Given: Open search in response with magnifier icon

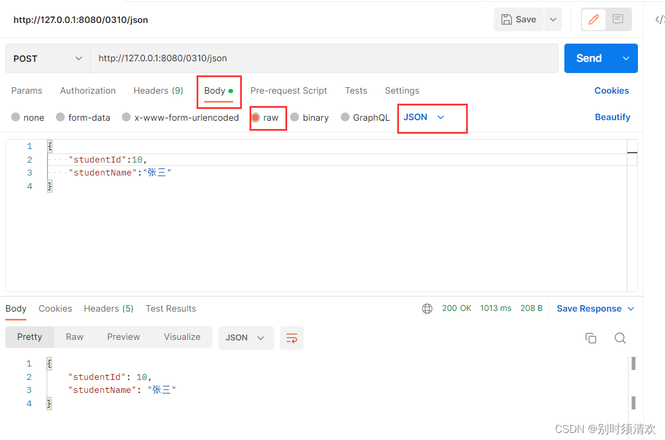Looking at the screenshot, I should tap(620, 338).
